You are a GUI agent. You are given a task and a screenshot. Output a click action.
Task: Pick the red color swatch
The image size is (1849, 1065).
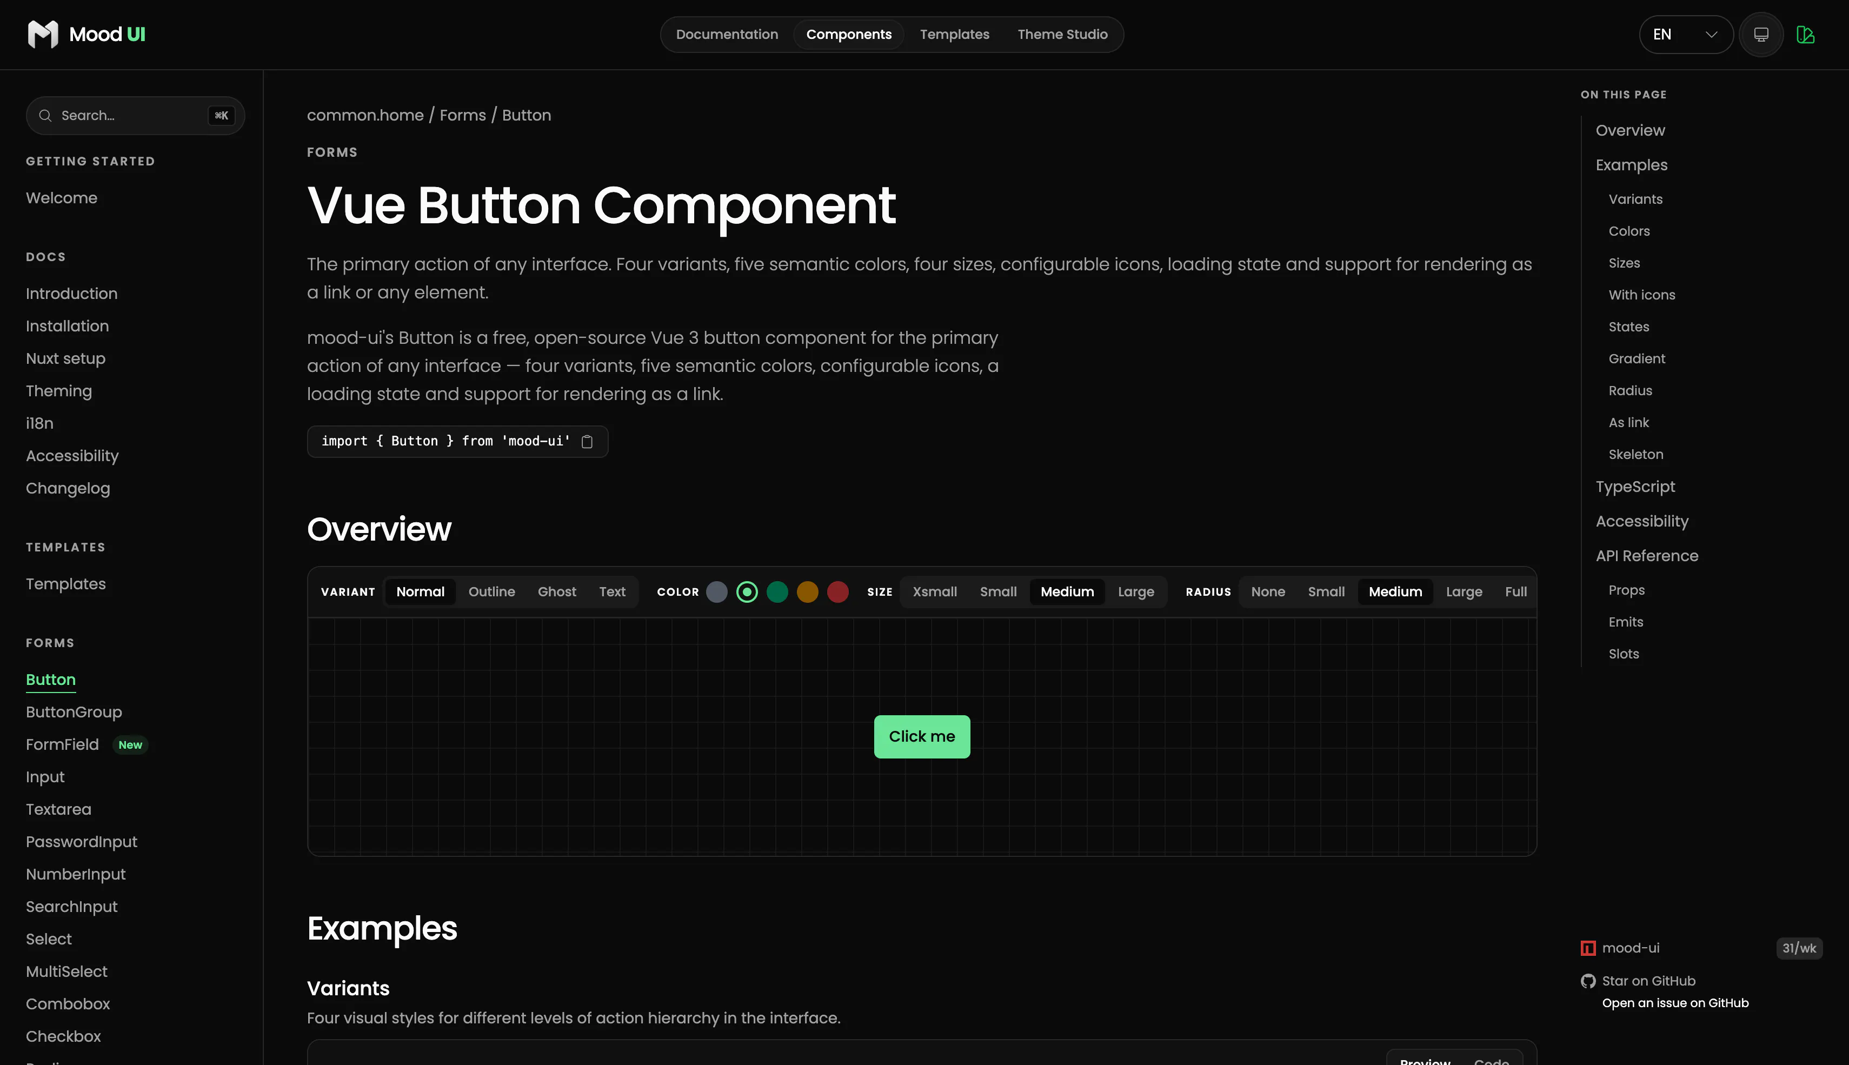tap(838, 592)
